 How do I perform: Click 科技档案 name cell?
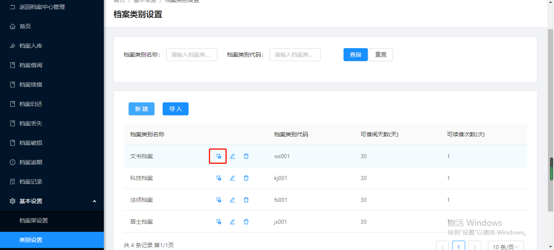pos(142,178)
